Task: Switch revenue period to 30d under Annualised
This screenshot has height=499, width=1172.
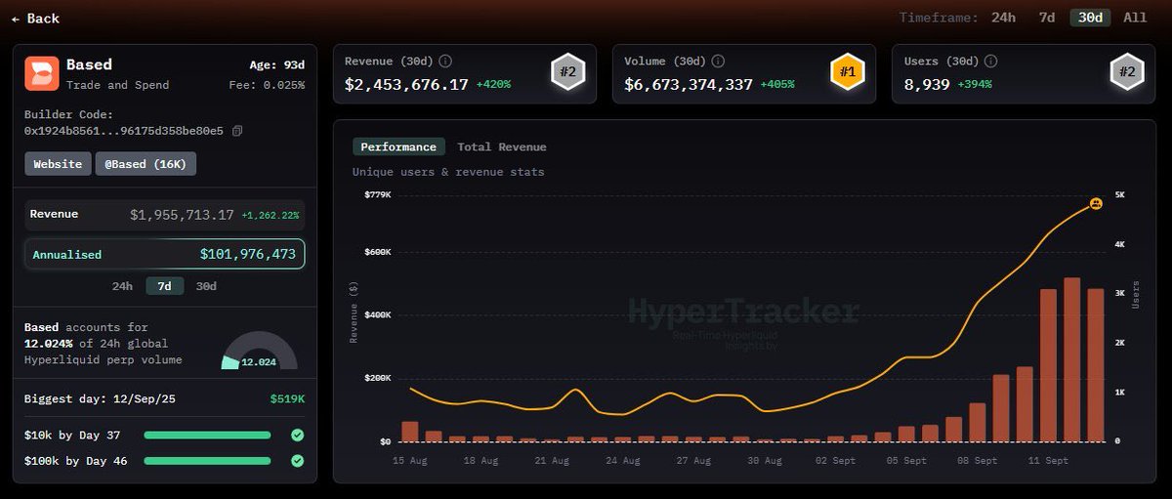Action: 206,286
